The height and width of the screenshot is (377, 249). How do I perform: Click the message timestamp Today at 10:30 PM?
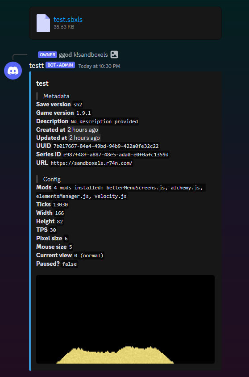point(99,66)
